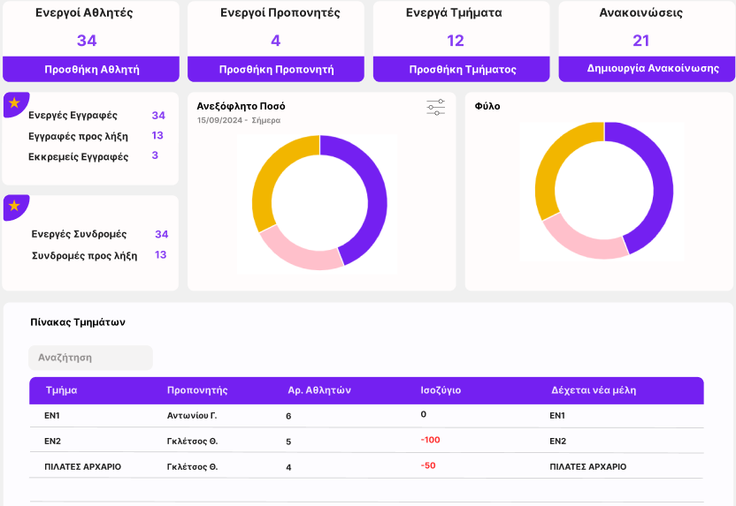
Task: Sort by the Ισοζύγιο column header
Action: pyautogui.click(x=440, y=390)
